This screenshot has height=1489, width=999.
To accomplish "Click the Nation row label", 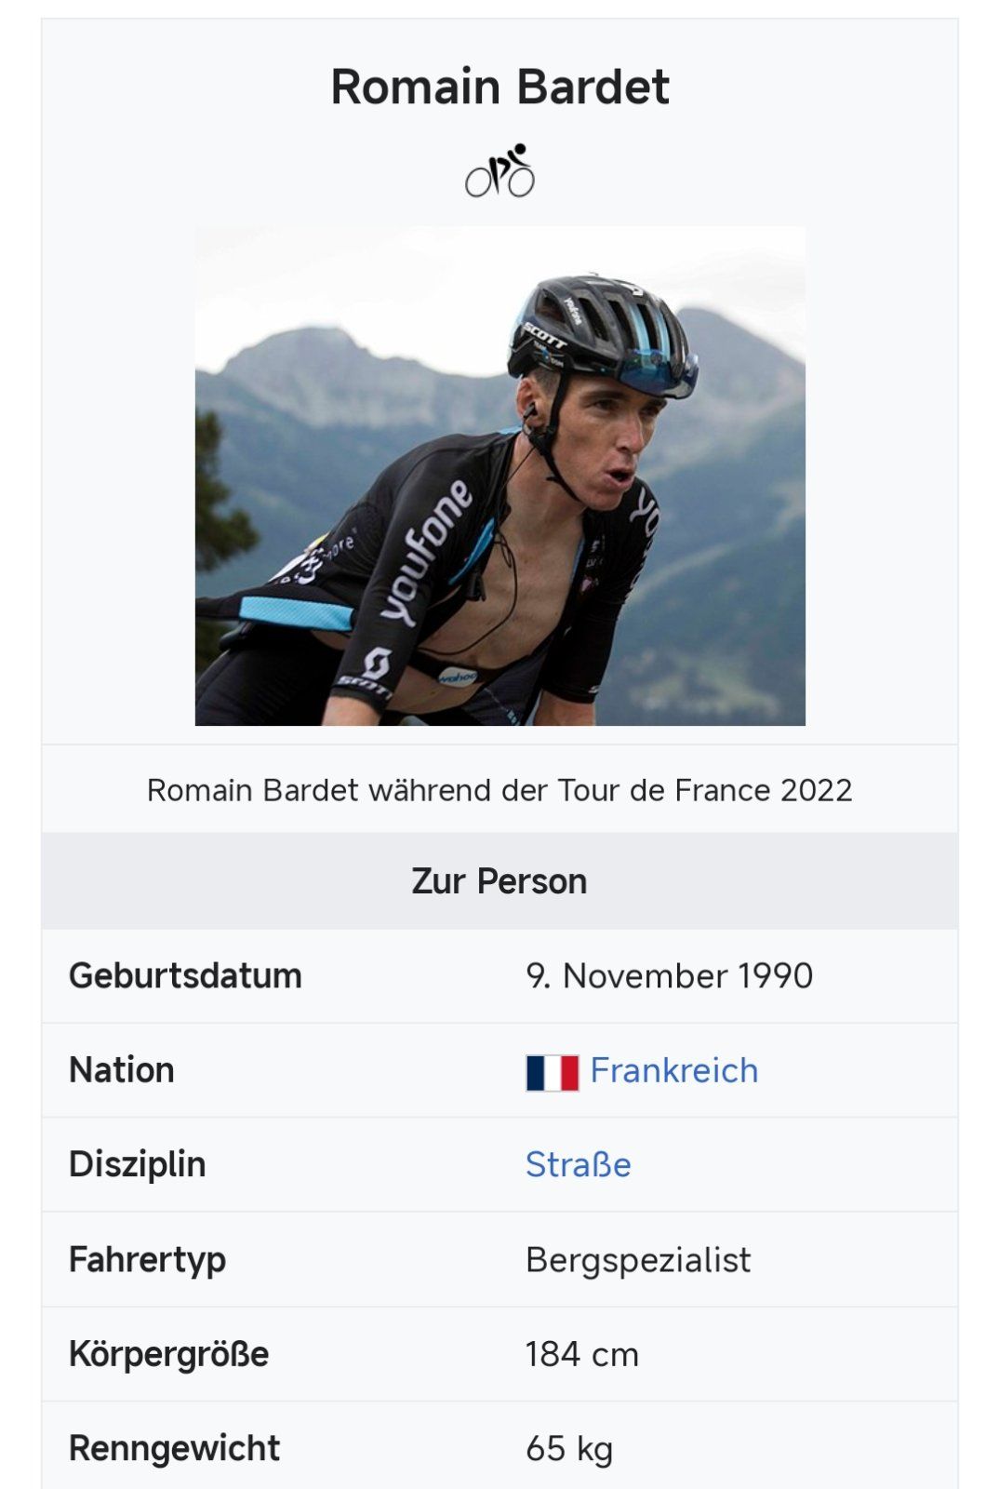I will click(x=122, y=1070).
